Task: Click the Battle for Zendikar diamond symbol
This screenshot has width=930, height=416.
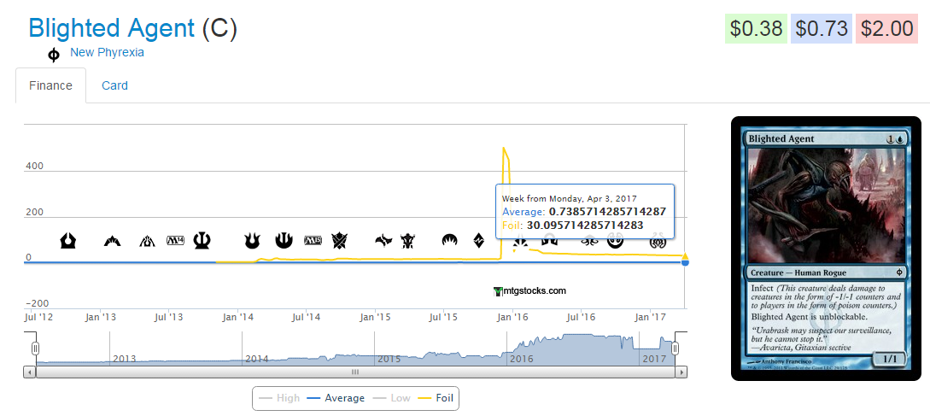Action: (479, 240)
